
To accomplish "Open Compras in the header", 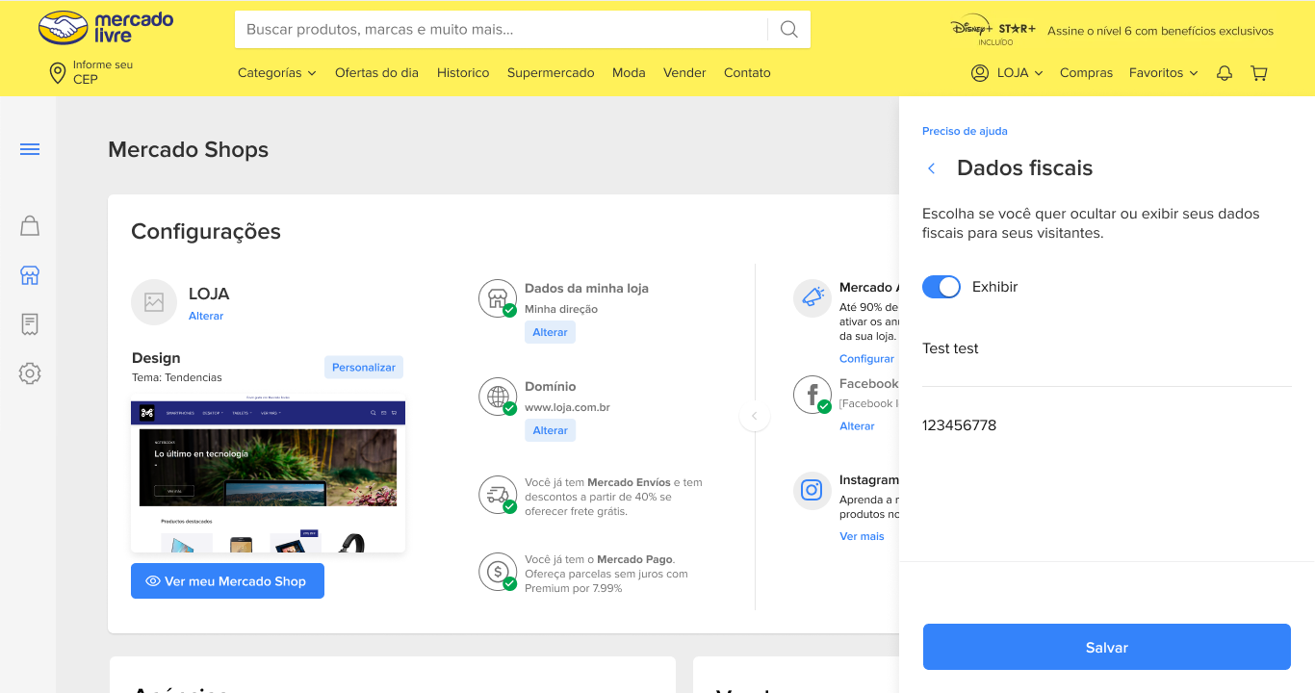I will 1086,73.
